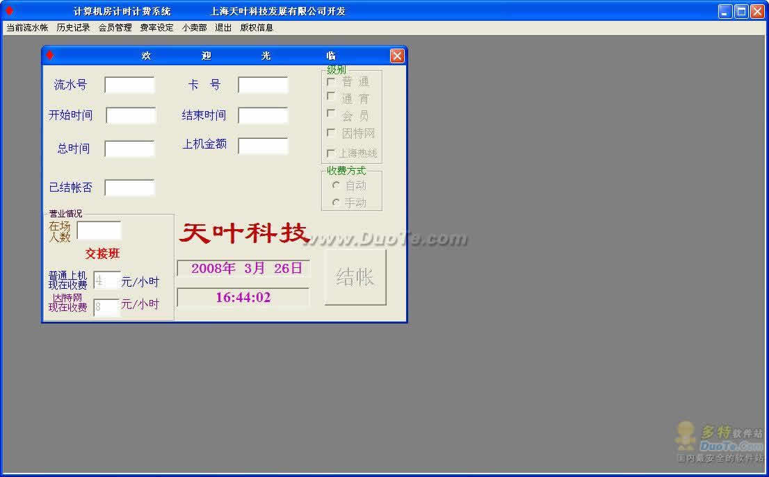Viewport: 769px width, 477px height.
Task: Click the 因特网 rate field showing 8
Action: pyautogui.click(x=106, y=307)
